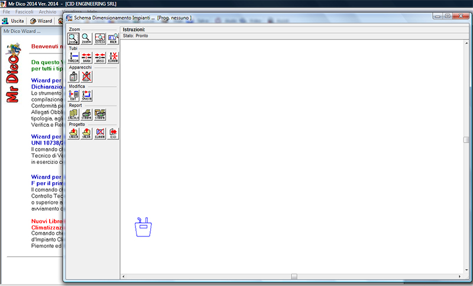Viewport: 473px width, 286px height.
Task: Click the Uscita toolbar button
Action: click(x=13, y=21)
